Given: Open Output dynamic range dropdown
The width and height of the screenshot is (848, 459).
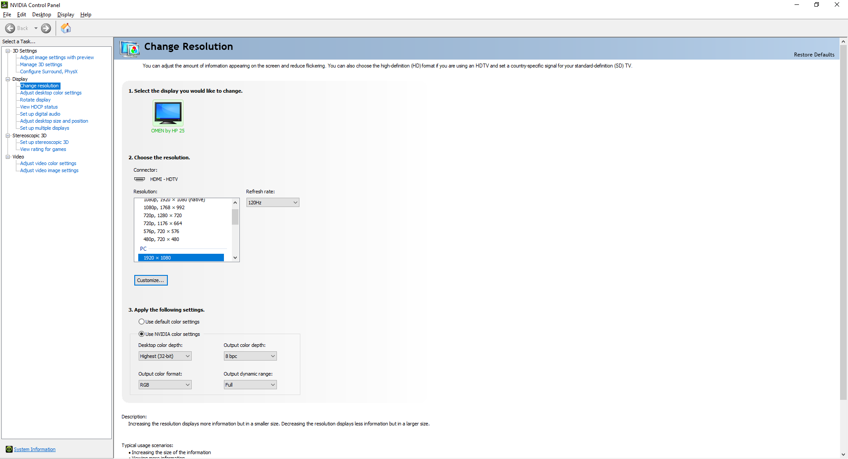Looking at the screenshot, I should pyautogui.click(x=250, y=385).
